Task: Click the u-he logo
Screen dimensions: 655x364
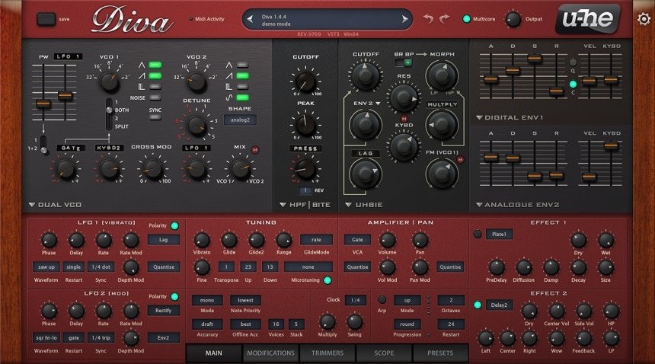Action: point(588,18)
